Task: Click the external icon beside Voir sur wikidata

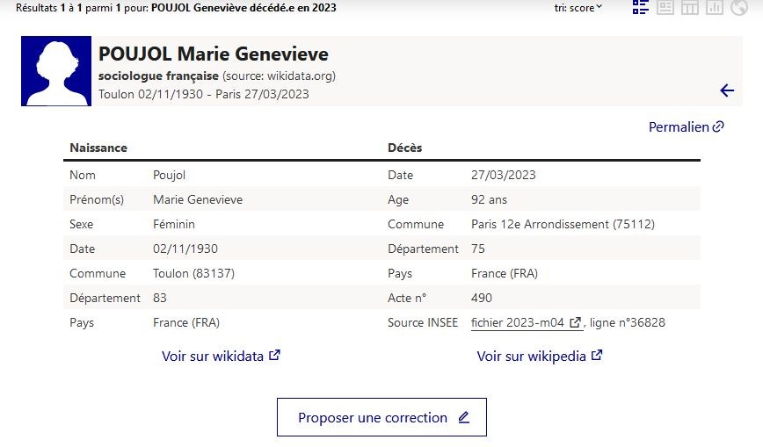Action: point(274,356)
